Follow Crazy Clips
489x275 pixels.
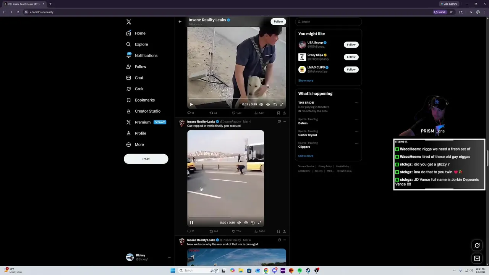coord(351,57)
